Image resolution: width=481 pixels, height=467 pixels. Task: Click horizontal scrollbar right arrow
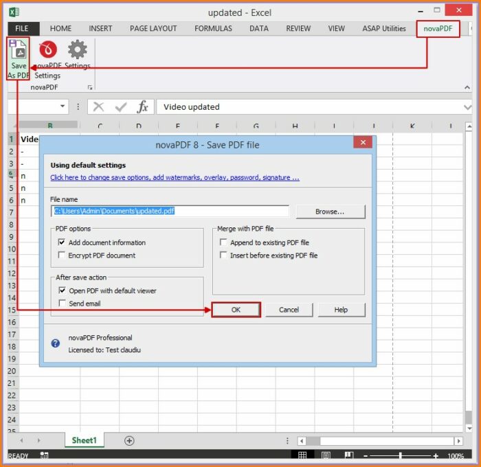458,441
